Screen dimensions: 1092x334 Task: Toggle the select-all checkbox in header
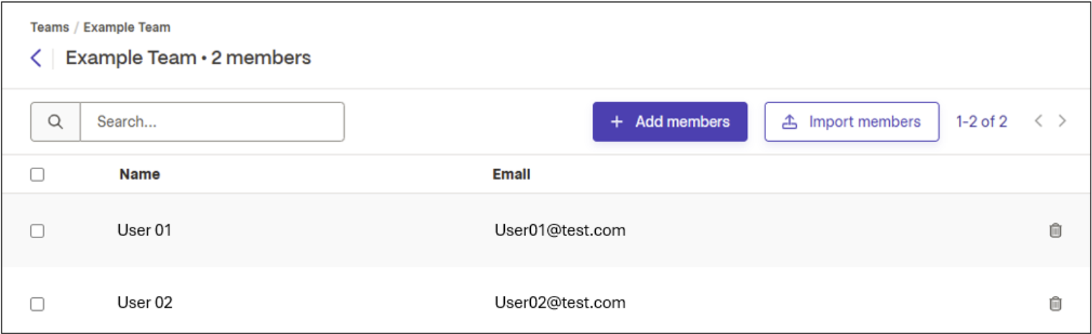pyautogui.click(x=38, y=174)
